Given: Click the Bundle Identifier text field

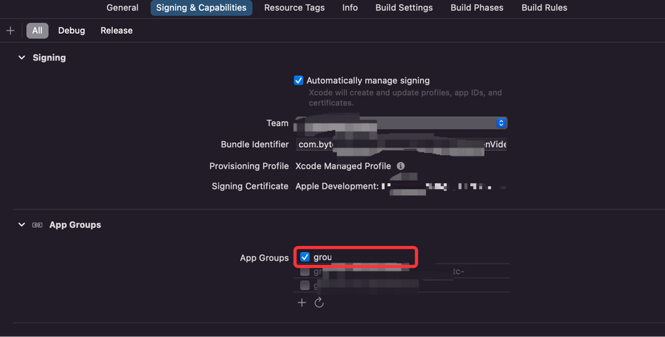Looking at the screenshot, I should [401, 144].
